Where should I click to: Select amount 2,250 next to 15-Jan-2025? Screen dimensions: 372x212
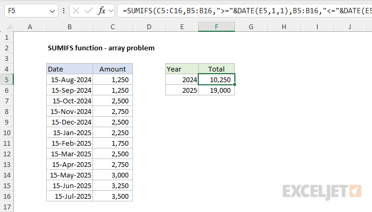pyautogui.click(x=113, y=132)
